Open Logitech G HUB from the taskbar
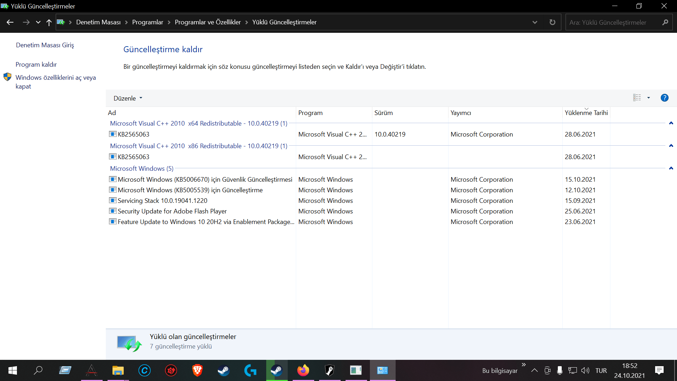This screenshot has height=381, width=677. [x=250, y=370]
